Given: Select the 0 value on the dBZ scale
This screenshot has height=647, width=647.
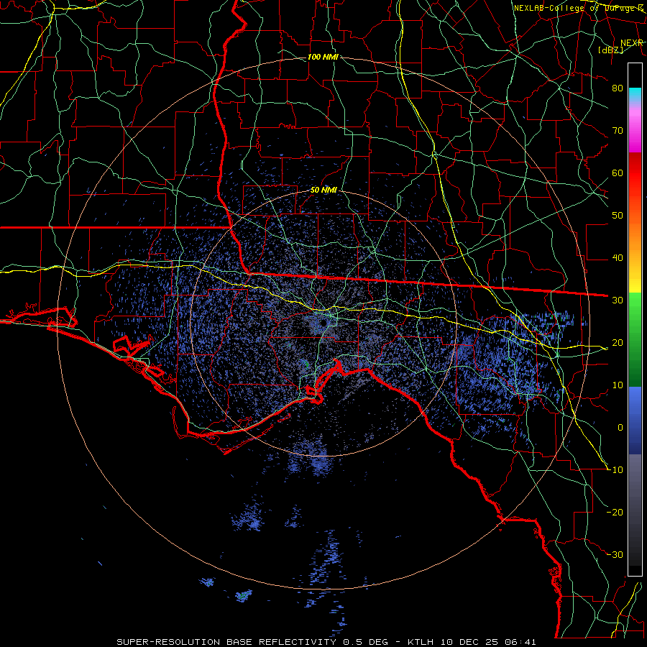Looking at the screenshot, I should pyautogui.click(x=620, y=428).
